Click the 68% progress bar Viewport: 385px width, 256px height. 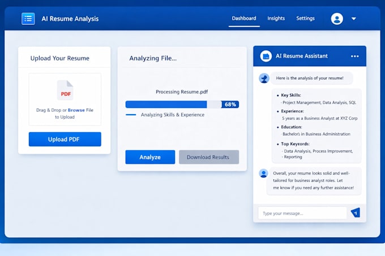pyautogui.click(x=182, y=105)
